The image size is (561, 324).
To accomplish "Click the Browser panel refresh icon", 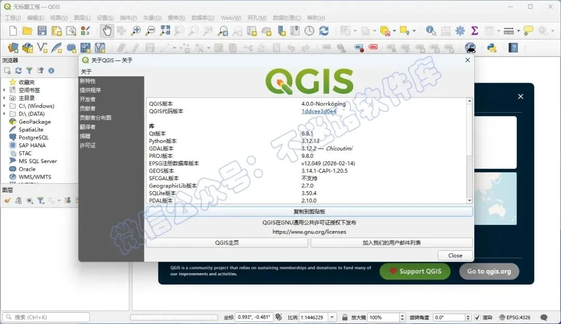I will (x=18, y=71).
